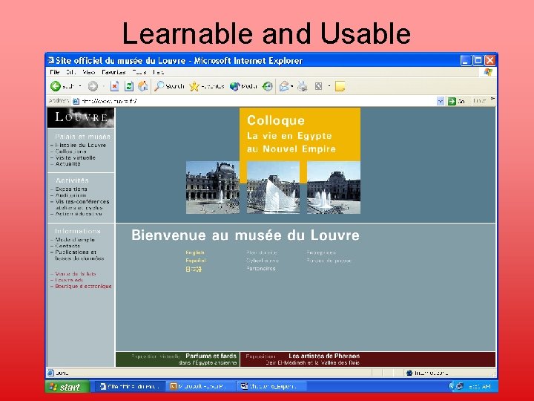Click the status bar page-done icon
Image resolution: width=534 pixels, height=401 pixels.
(51, 373)
